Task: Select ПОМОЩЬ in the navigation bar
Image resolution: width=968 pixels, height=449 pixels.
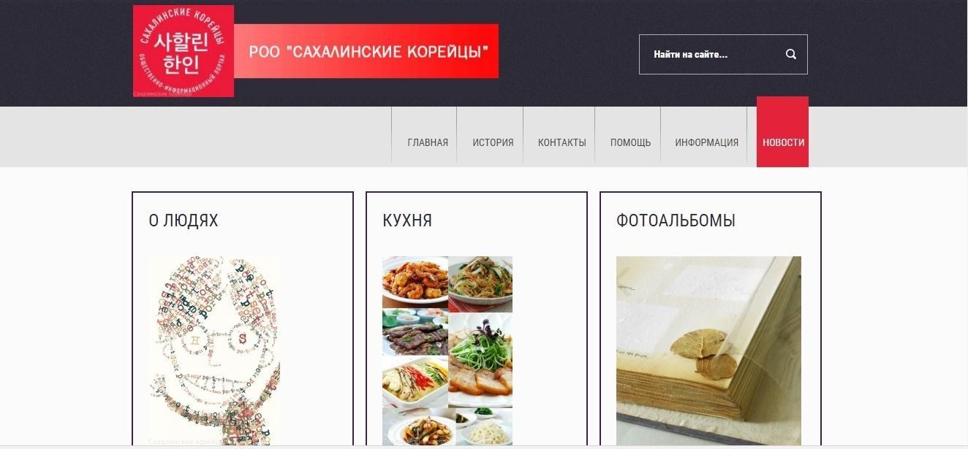Action: point(630,142)
